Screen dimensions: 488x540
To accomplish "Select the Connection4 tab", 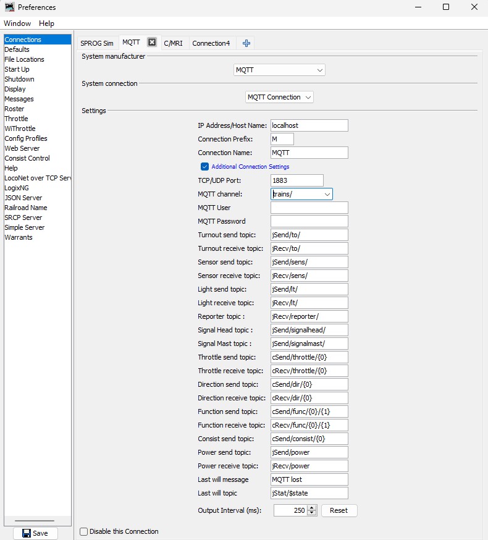I will click(211, 43).
